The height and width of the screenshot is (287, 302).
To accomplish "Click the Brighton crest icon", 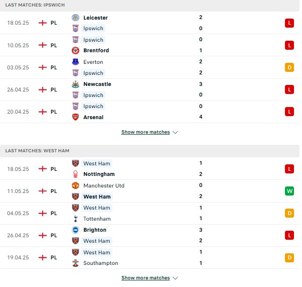I will pyautogui.click(x=75, y=230).
